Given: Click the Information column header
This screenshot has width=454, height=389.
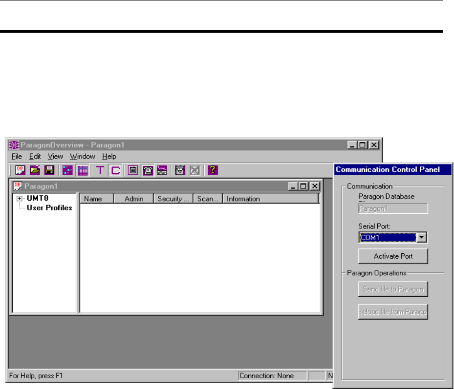Looking at the screenshot, I should pyautogui.click(x=270, y=199).
